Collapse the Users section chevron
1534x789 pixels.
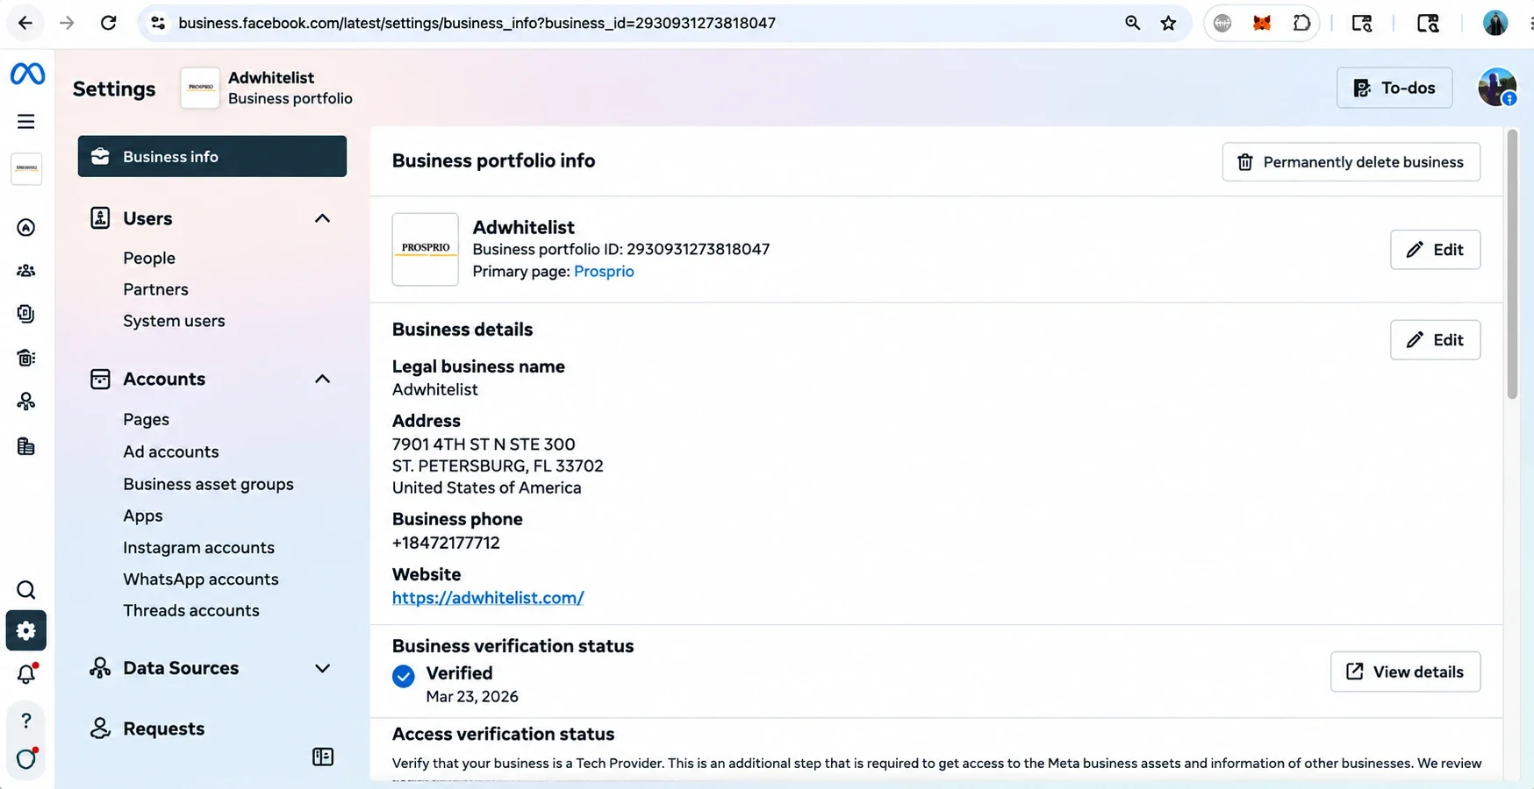point(323,218)
